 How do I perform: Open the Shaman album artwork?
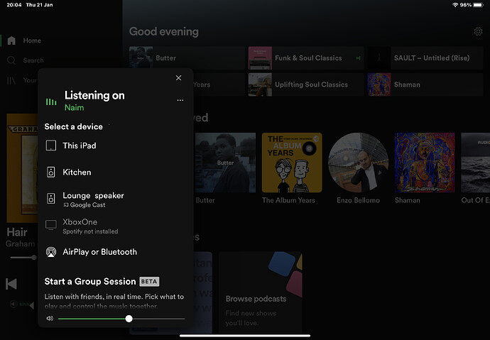coord(425,163)
